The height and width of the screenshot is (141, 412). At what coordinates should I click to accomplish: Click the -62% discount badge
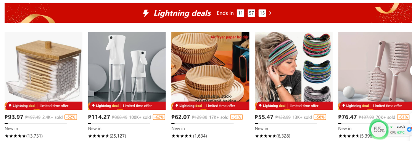159,117
